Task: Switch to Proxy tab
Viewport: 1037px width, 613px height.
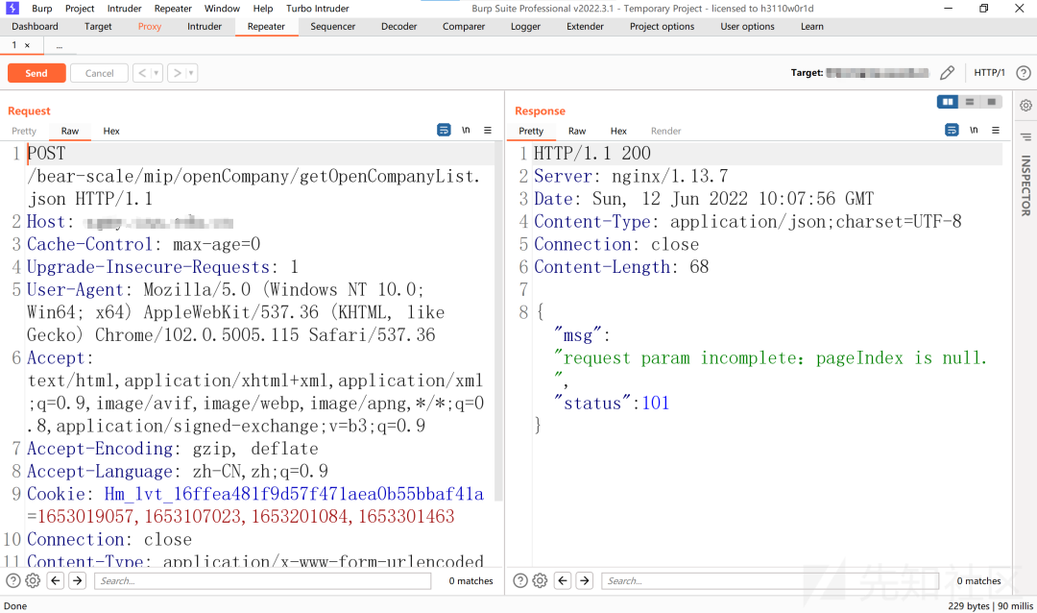Action: (x=150, y=27)
